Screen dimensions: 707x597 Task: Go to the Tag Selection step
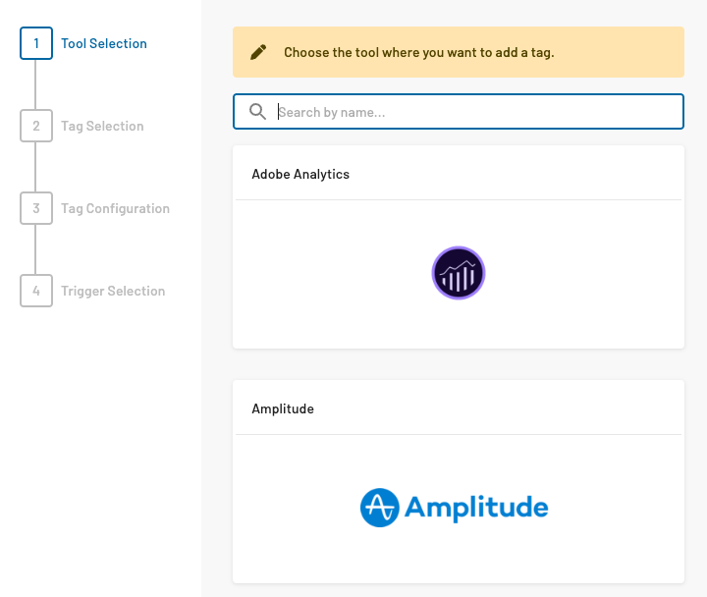[102, 126]
